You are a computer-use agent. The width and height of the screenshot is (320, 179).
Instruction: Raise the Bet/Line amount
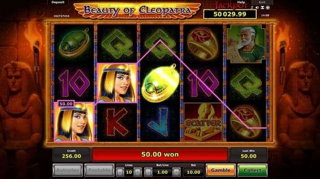click(176, 172)
